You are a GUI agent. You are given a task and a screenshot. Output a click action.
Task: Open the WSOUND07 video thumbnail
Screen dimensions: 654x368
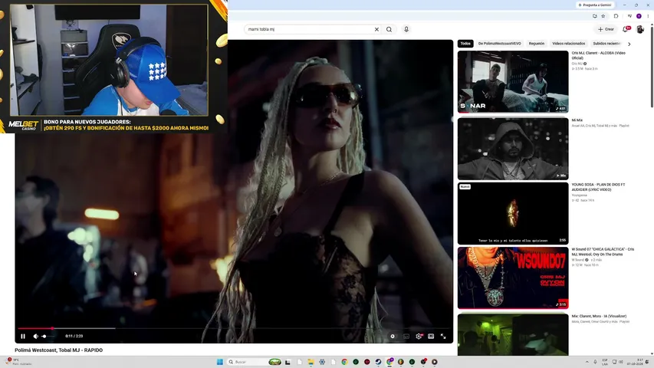pyautogui.click(x=513, y=278)
